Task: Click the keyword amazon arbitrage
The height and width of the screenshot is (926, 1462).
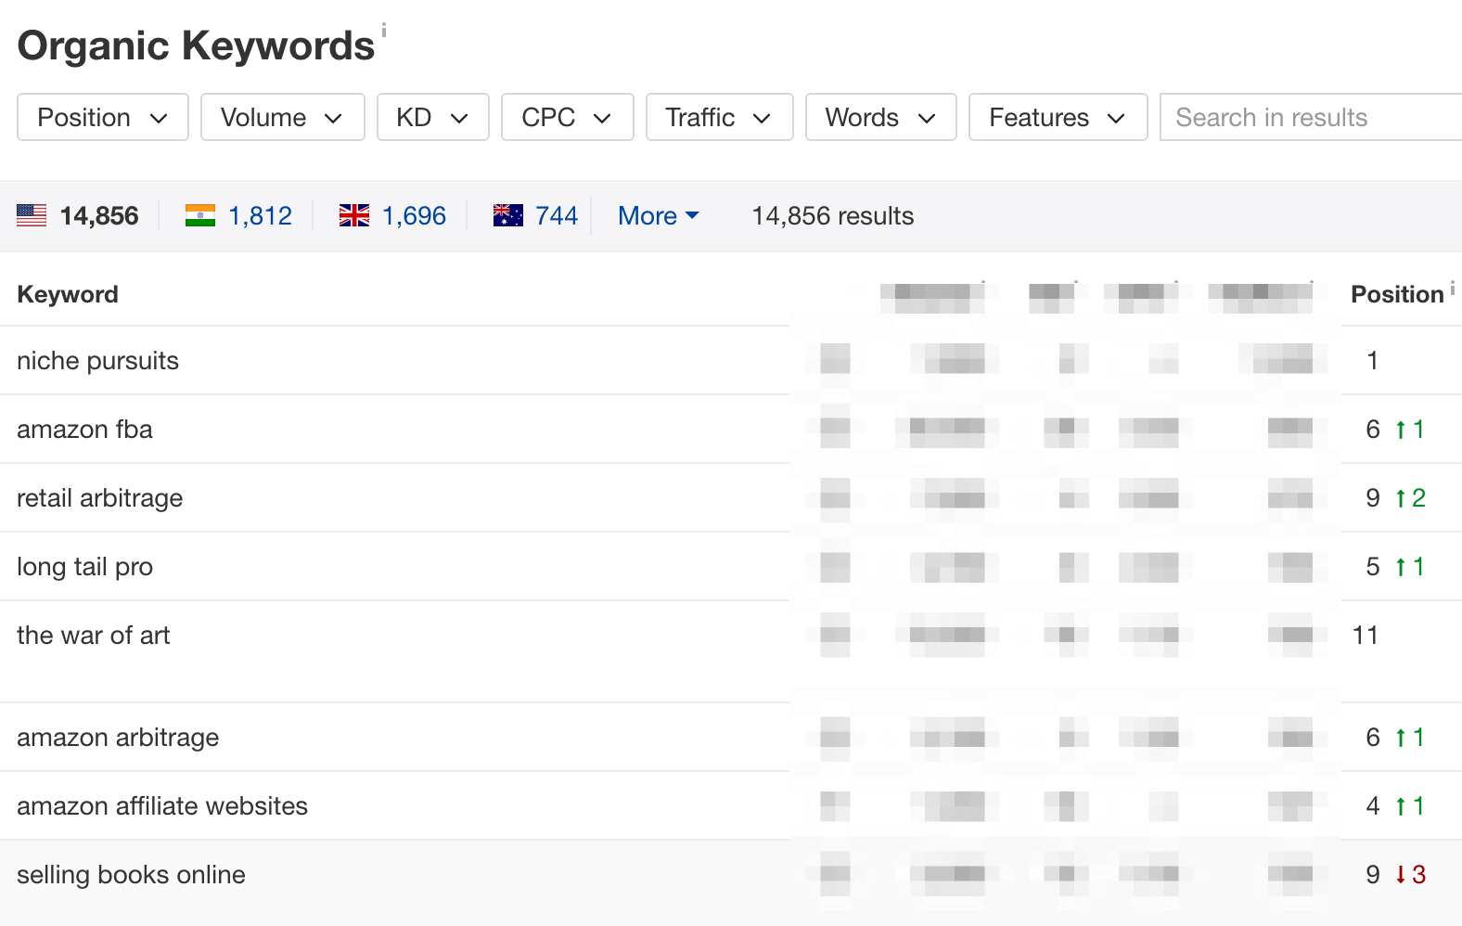Action: click(118, 738)
